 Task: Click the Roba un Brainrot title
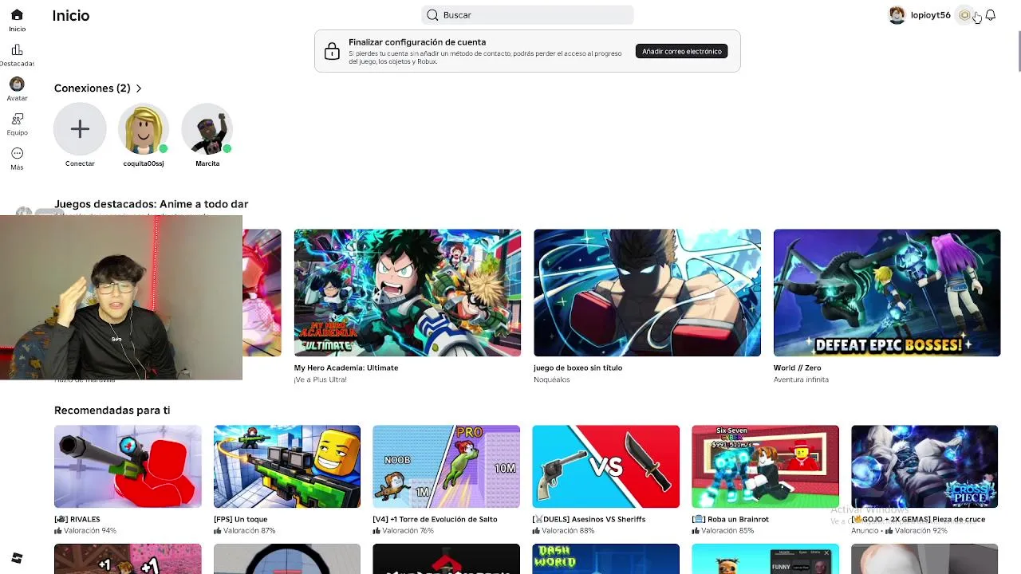pos(731,519)
